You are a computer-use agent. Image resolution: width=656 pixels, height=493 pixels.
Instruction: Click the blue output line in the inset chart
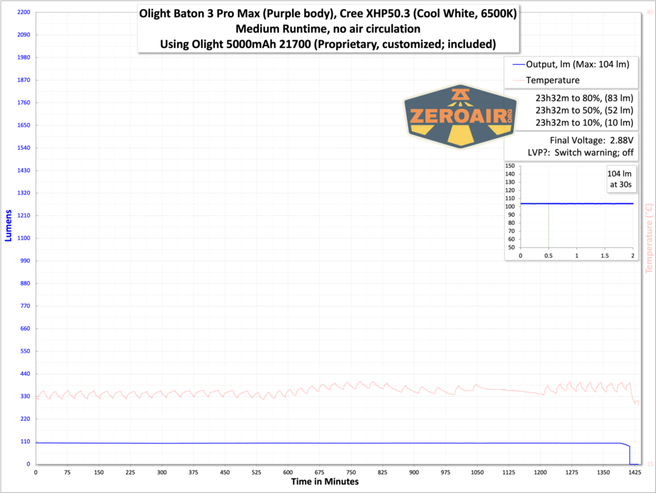pos(577,204)
